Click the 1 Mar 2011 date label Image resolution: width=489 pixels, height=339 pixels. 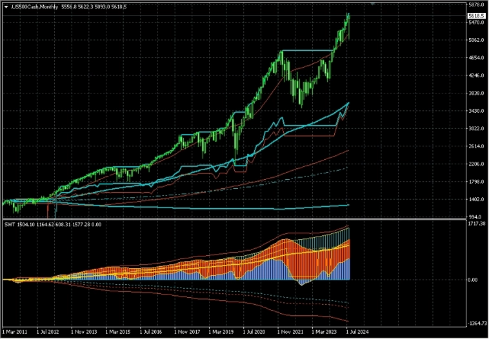point(15,333)
